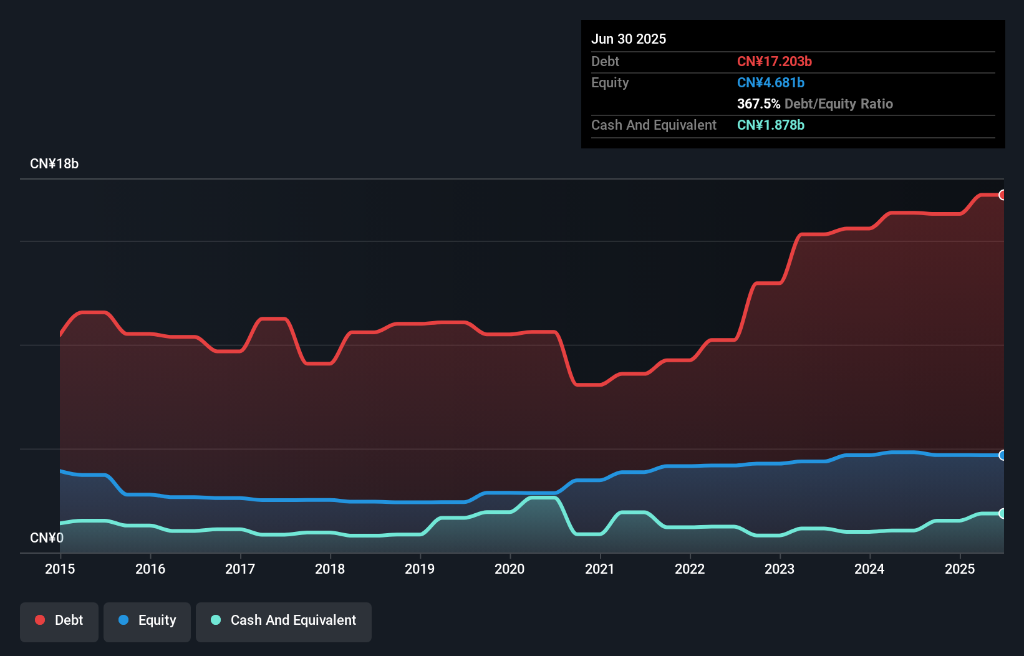1024x656 pixels.
Task: Select the Debt endpoint marker on the chart
Action: (x=1003, y=195)
